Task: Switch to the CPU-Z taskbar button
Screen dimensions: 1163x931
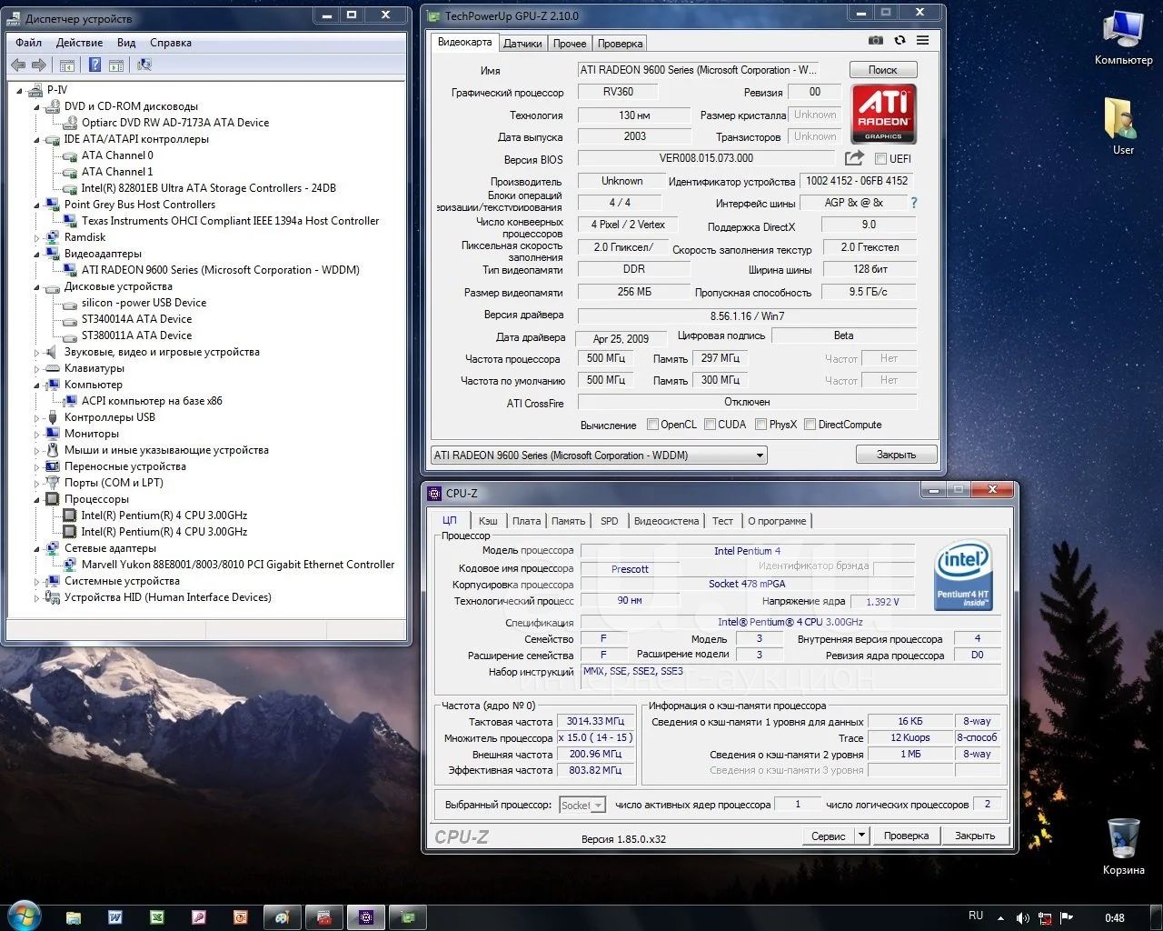Action: [x=366, y=917]
